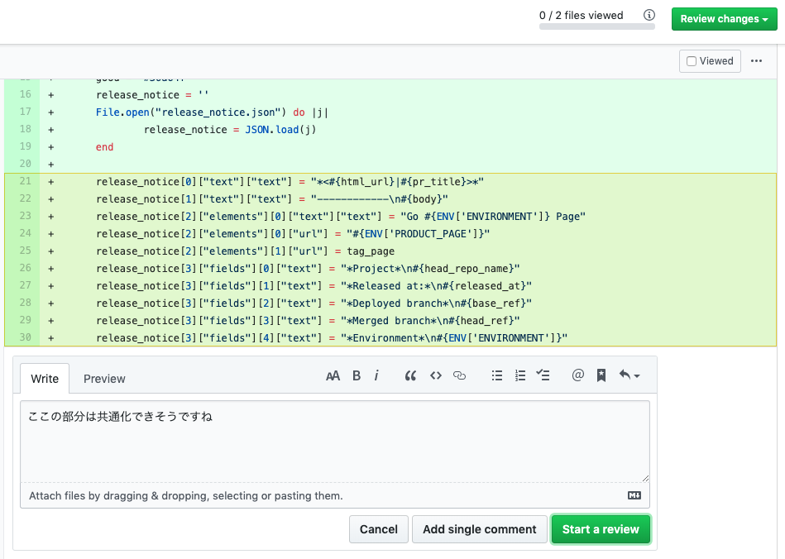This screenshot has width=785, height=559.
Task: Insert a bulleted list
Action: 496,375
